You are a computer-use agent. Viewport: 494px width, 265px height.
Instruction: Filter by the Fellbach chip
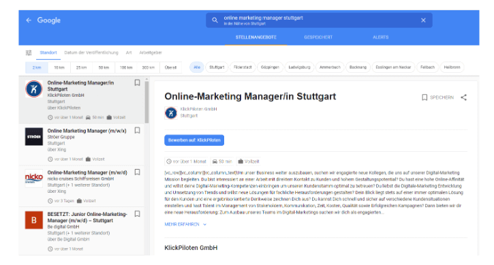[427, 67]
